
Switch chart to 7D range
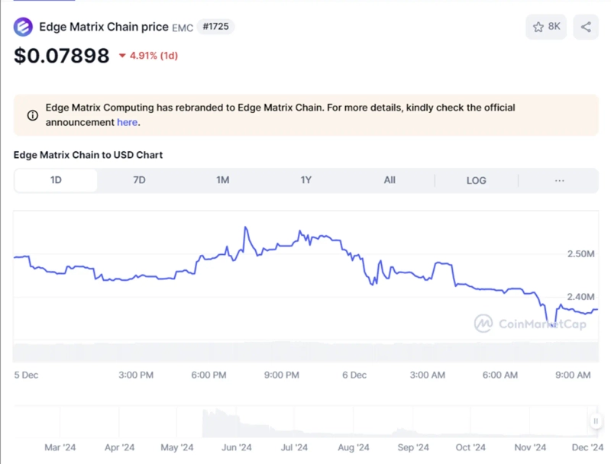(x=139, y=180)
